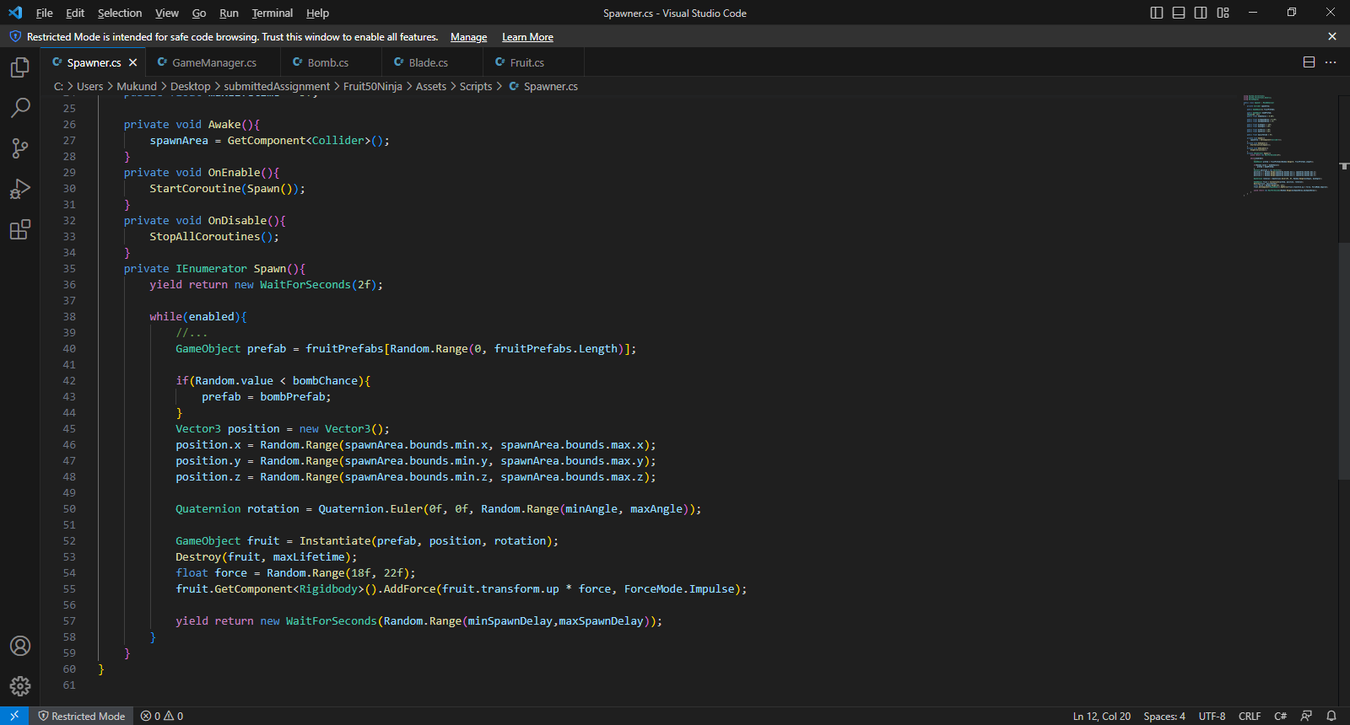This screenshot has height=725, width=1350.
Task: Open the Source Control view
Action: [x=20, y=148]
